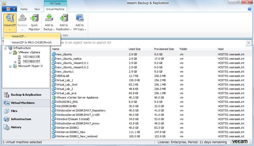Viewport: 254px width, 146px height.
Task: Collapse the VMware vSphere node
Action: [10, 53]
